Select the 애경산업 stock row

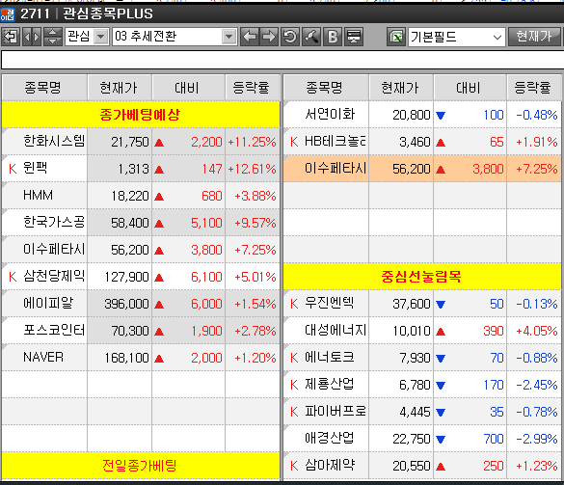(422, 439)
